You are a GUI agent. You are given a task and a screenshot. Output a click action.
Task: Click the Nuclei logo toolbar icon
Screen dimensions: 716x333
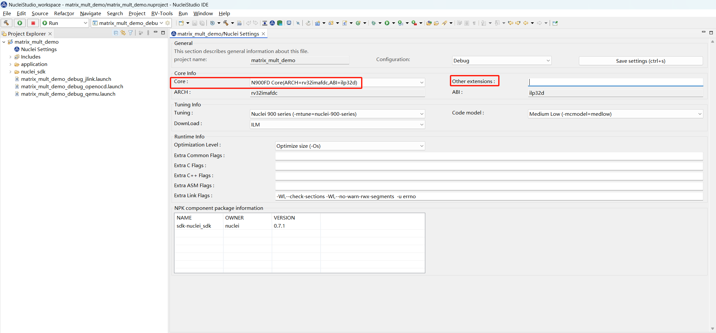272,23
